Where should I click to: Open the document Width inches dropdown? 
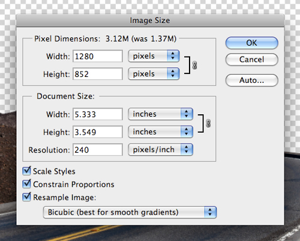[x=160, y=114]
